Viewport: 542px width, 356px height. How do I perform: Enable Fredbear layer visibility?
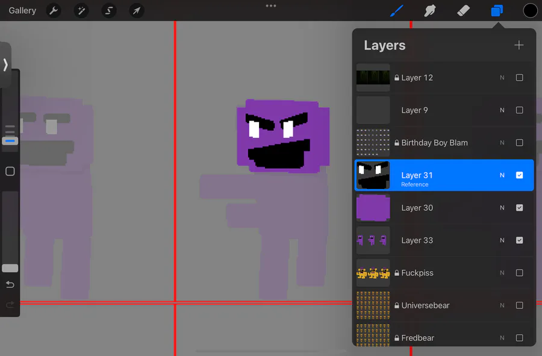coord(519,338)
